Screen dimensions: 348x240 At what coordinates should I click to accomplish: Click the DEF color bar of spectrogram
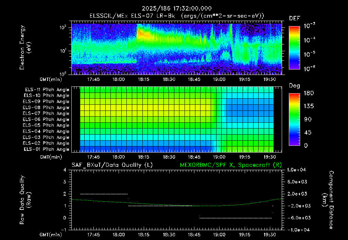(x=294, y=47)
